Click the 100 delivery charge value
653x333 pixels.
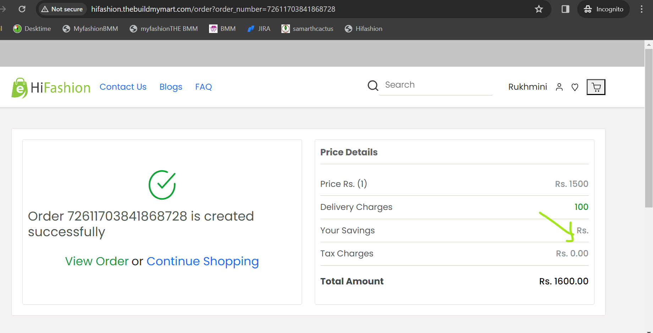coord(581,207)
